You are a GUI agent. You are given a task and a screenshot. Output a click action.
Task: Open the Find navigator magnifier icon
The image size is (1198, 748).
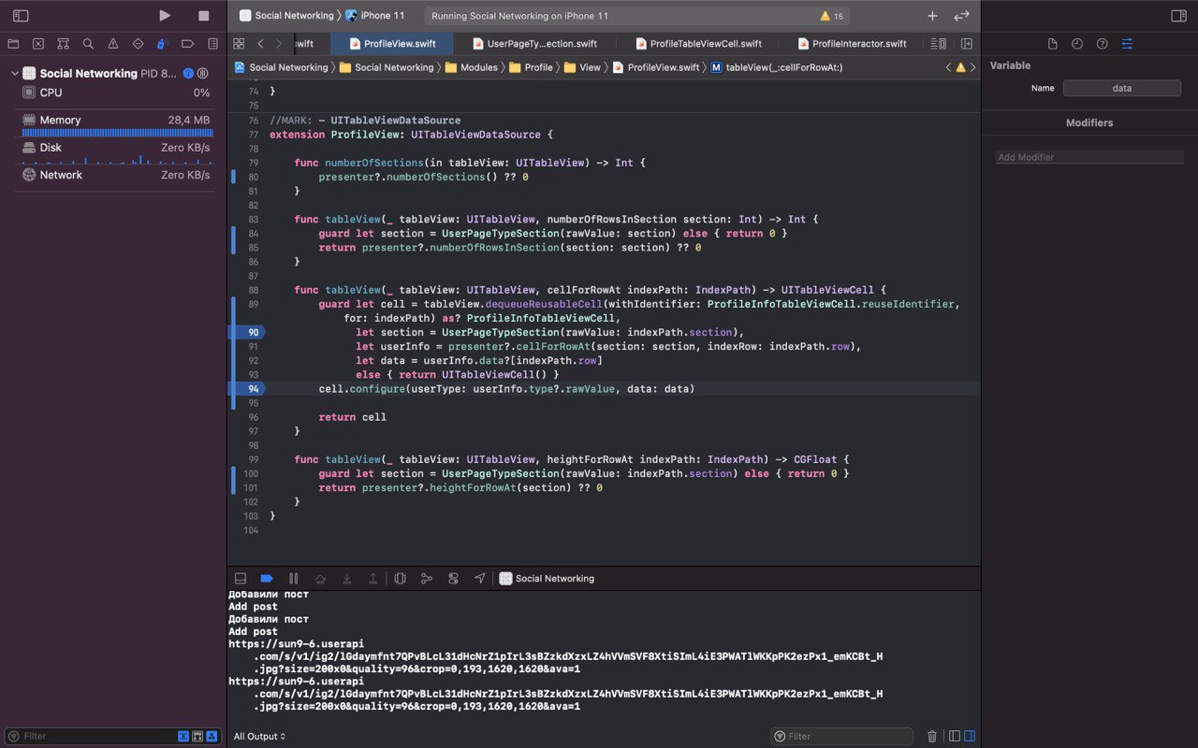click(88, 44)
